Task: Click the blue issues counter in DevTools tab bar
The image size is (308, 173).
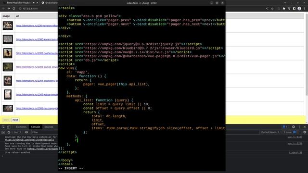Action: pos(285,127)
